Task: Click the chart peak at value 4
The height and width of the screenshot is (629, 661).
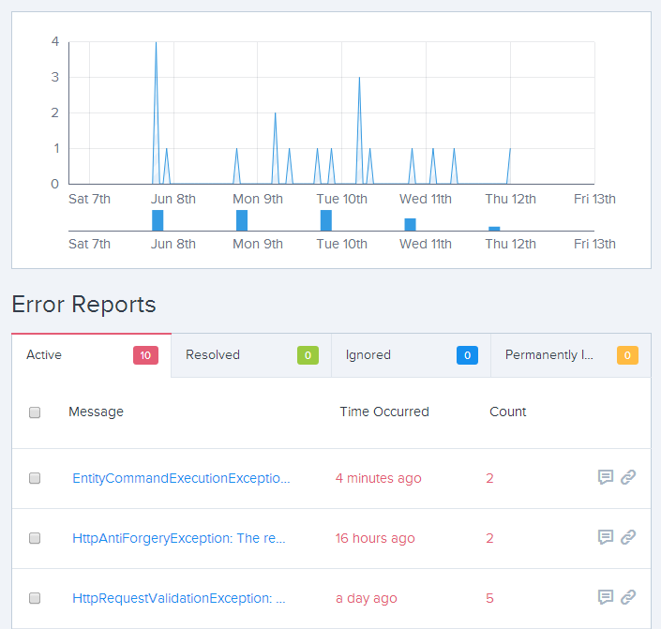Action: [156, 42]
